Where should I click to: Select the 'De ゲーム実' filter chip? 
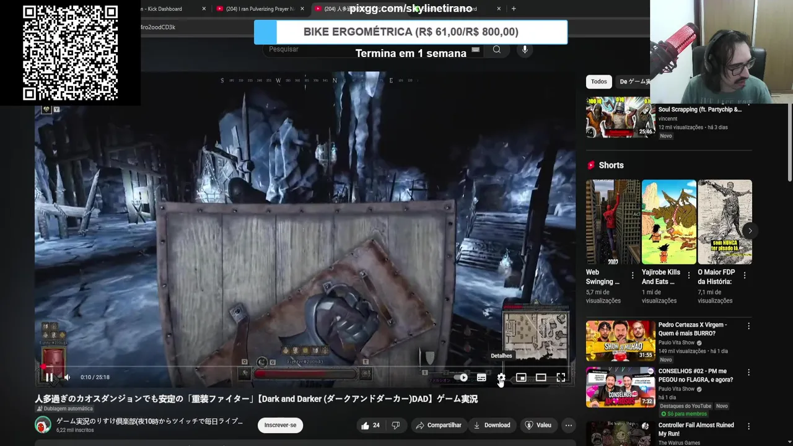point(633,82)
